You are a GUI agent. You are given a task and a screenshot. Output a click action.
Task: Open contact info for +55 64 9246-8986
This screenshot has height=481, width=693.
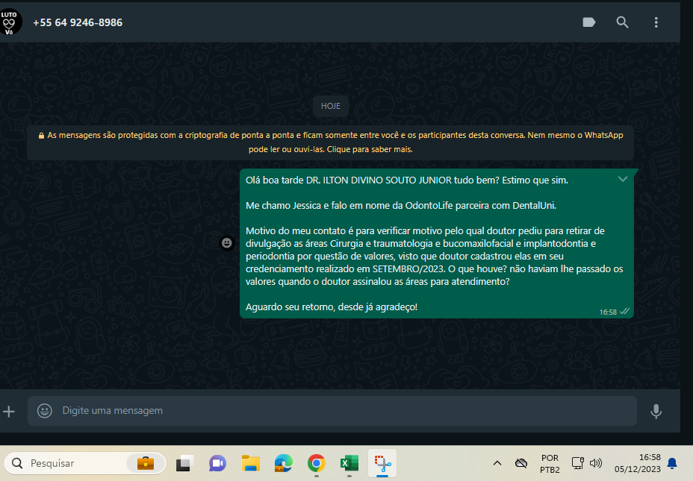(x=78, y=22)
